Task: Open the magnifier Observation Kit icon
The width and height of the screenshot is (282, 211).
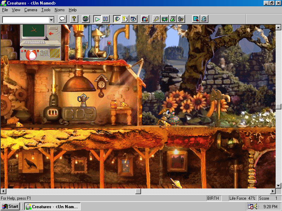Action: point(196,19)
